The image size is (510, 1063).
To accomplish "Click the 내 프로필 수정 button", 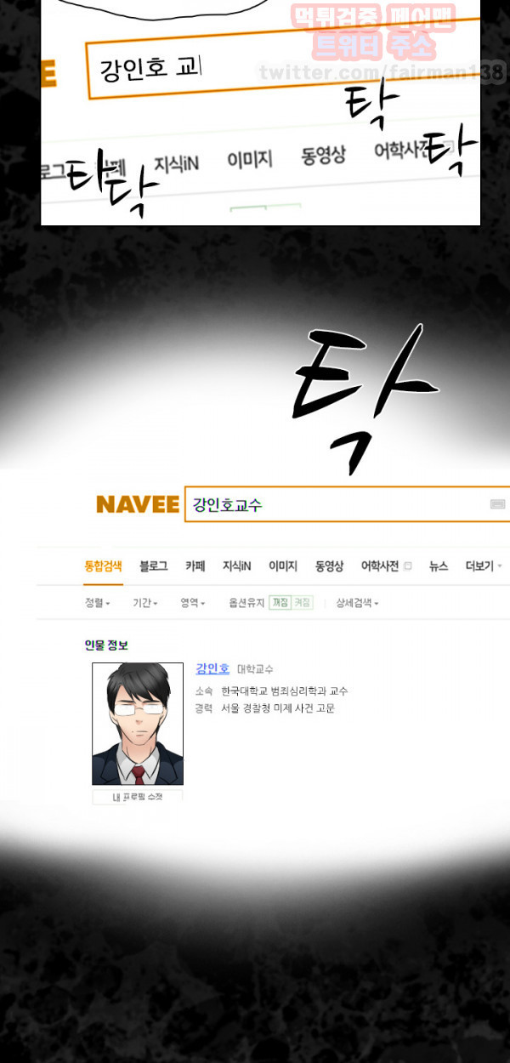I will click(138, 797).
